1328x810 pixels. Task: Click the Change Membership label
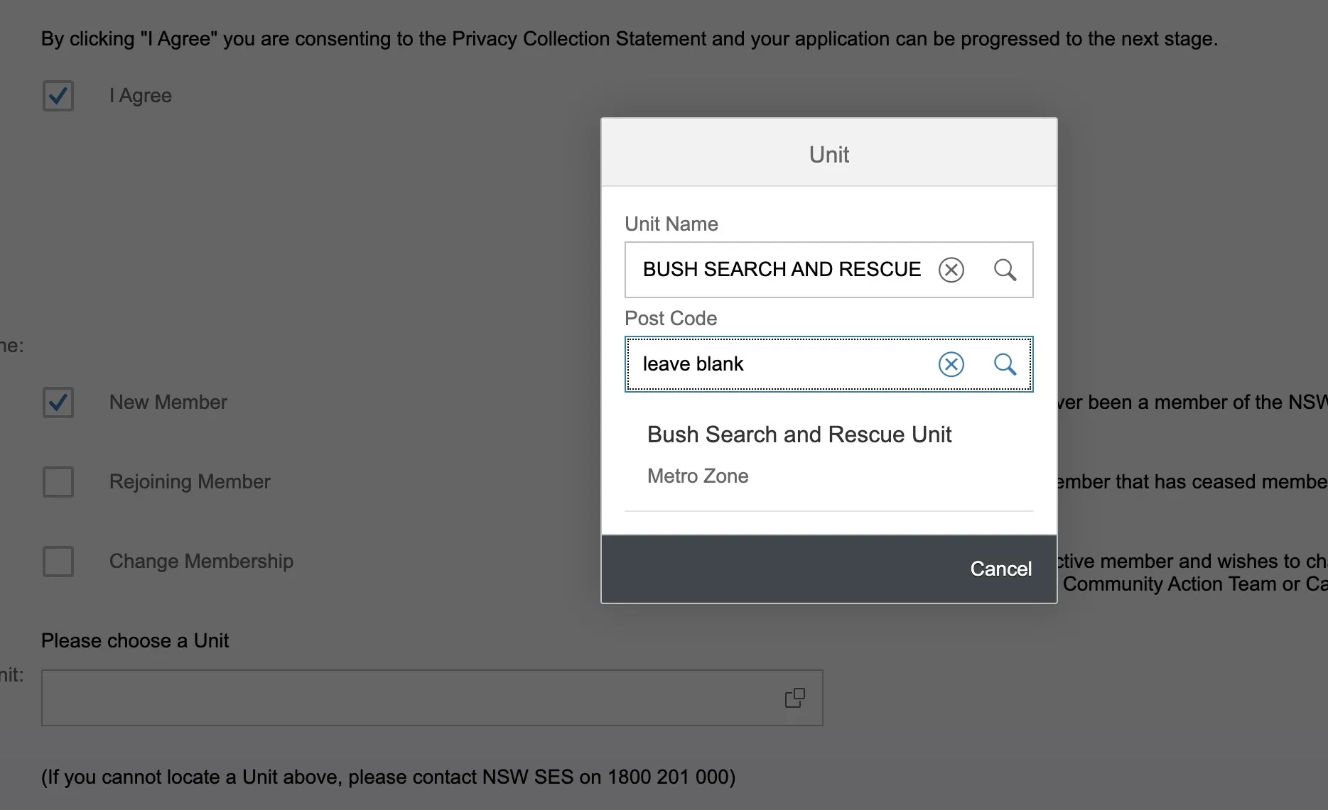pyautogui.click(x=201, y=562)
